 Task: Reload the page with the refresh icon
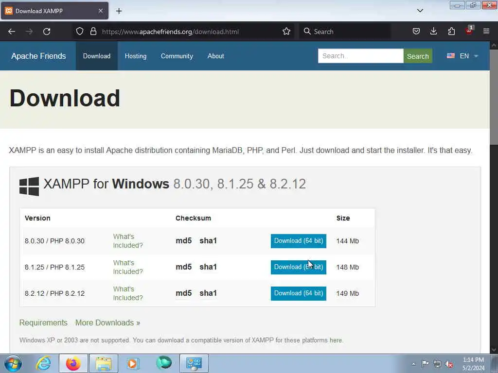[x=47, y=32]
